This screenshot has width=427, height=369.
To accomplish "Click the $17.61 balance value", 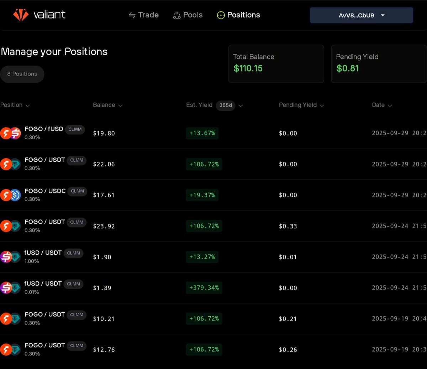I will 104,195.
